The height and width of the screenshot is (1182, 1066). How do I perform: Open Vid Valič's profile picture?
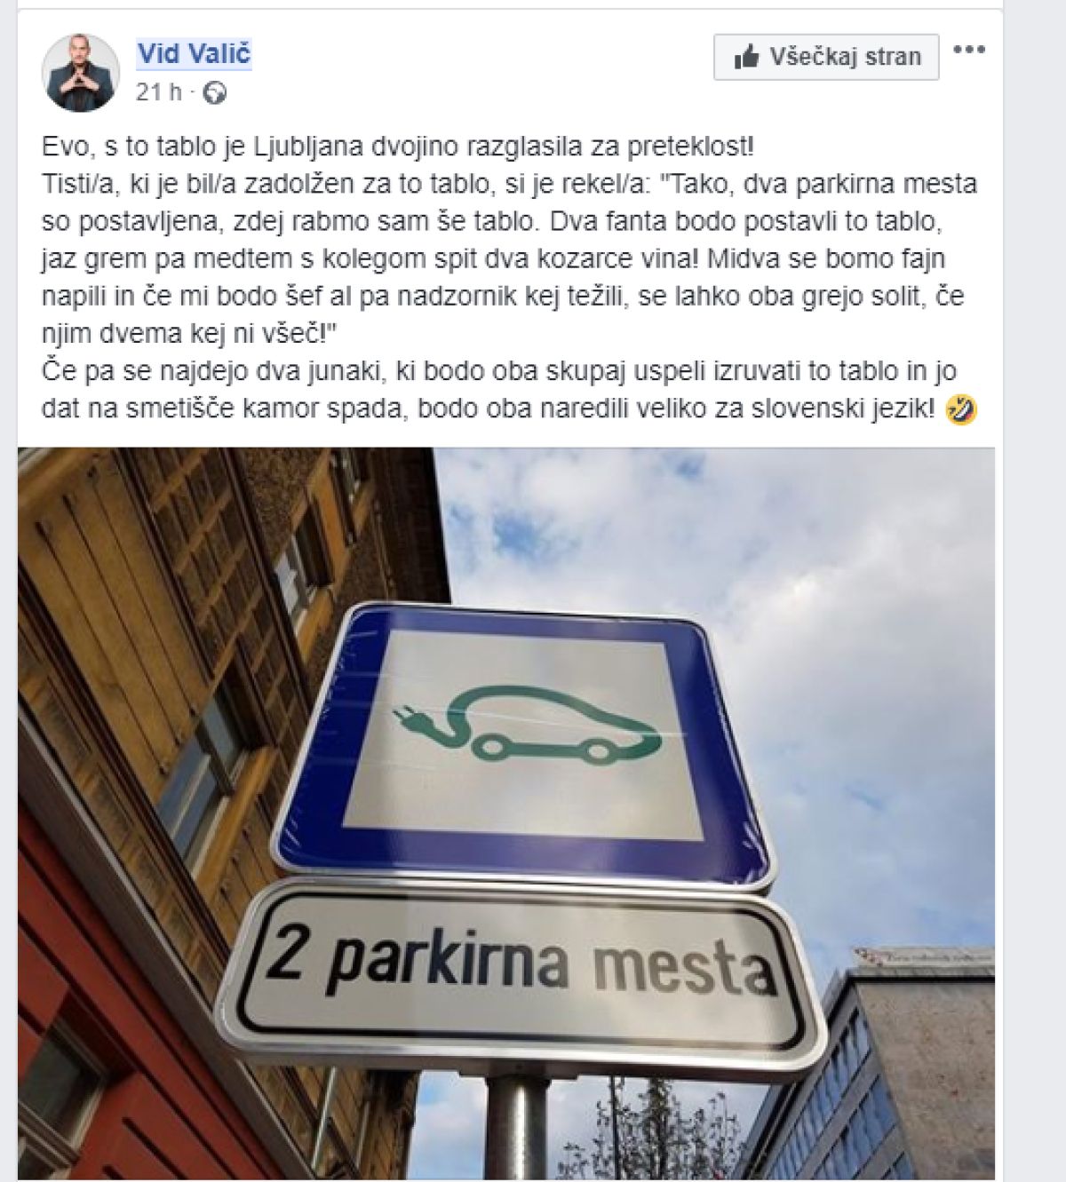pyautogui.click(x=80, y=73)
